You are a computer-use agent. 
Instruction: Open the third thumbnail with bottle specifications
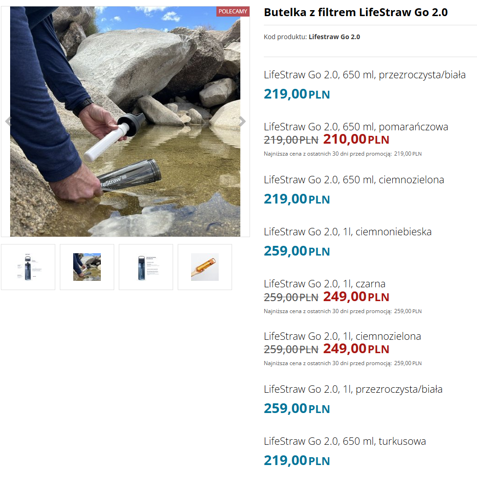tap(146, 267)
